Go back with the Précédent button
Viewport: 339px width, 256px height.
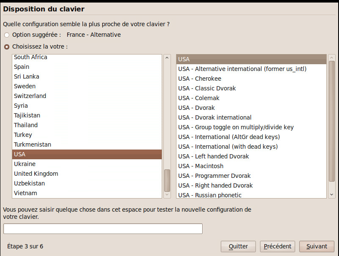pos(277,246)
